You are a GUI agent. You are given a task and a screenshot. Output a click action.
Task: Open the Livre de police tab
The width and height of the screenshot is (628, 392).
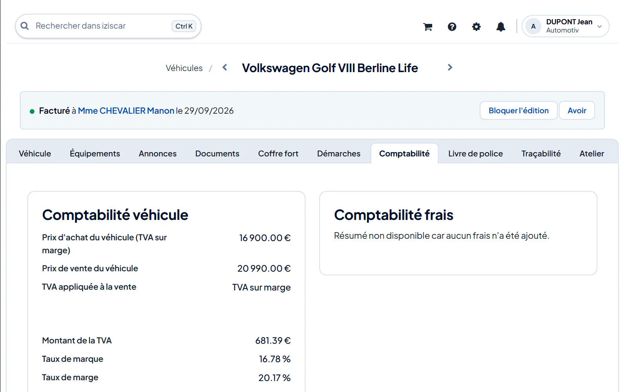pos(476,154)
